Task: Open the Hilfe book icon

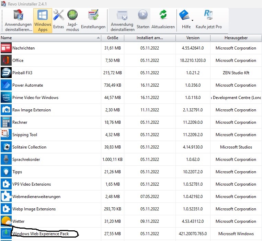Action: click(x=184, y=15)
